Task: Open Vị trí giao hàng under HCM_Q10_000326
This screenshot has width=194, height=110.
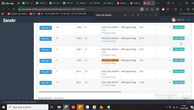Action: [x=109, y=41]
